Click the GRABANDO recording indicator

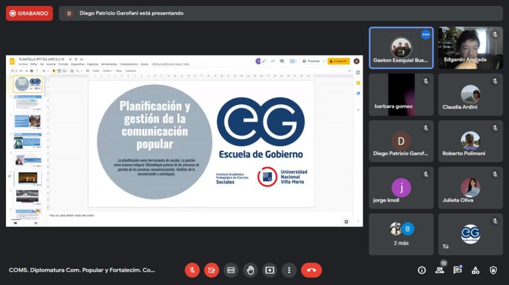(x=29, y=13)
